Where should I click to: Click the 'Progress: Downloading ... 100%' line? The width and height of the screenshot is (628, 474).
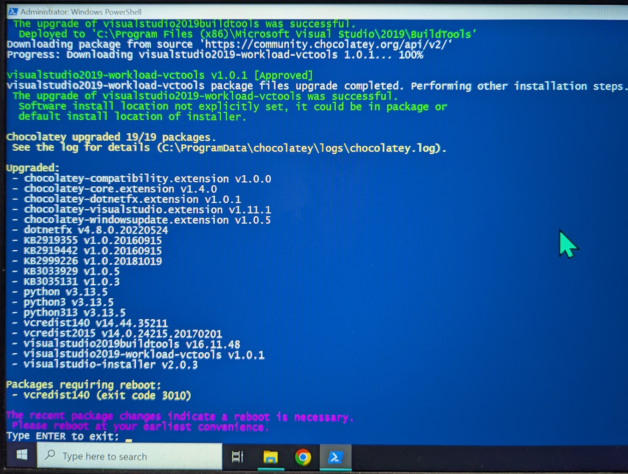pos(215,55)
